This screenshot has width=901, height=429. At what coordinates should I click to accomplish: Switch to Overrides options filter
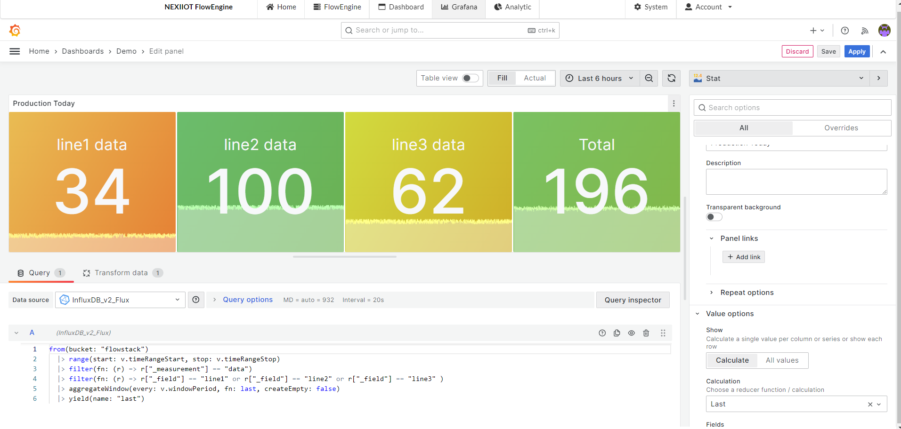(841, 128)
